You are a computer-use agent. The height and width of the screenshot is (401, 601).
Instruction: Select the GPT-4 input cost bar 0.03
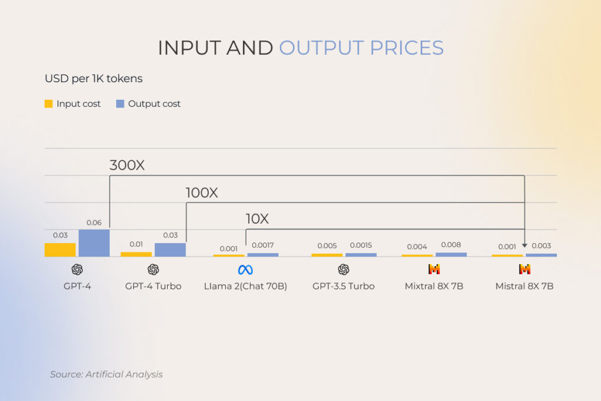(x=60, y=250)
